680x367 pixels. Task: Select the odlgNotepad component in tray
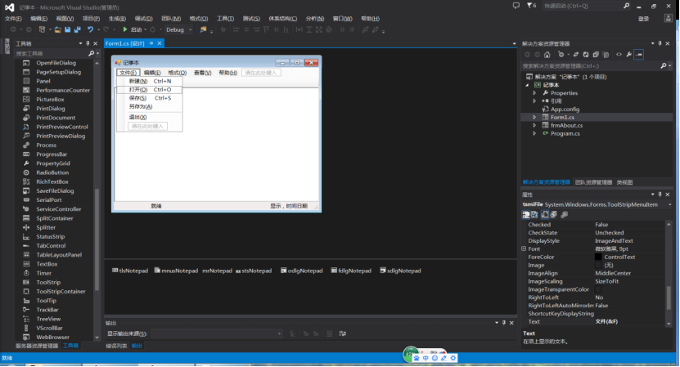coord(302,271)
